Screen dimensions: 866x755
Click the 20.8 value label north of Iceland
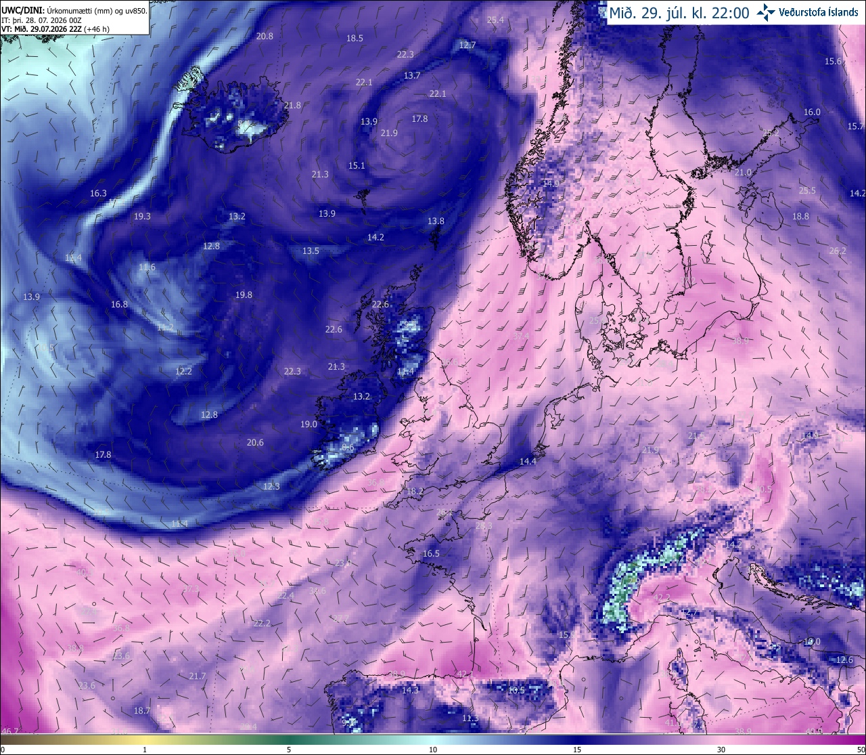click(265, 36)
